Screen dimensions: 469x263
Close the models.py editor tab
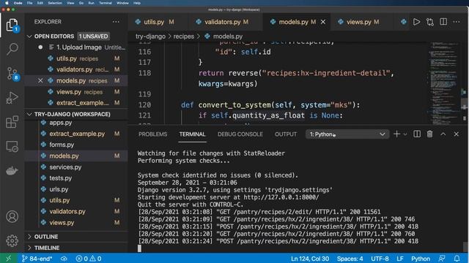click(x=323, y=22)
